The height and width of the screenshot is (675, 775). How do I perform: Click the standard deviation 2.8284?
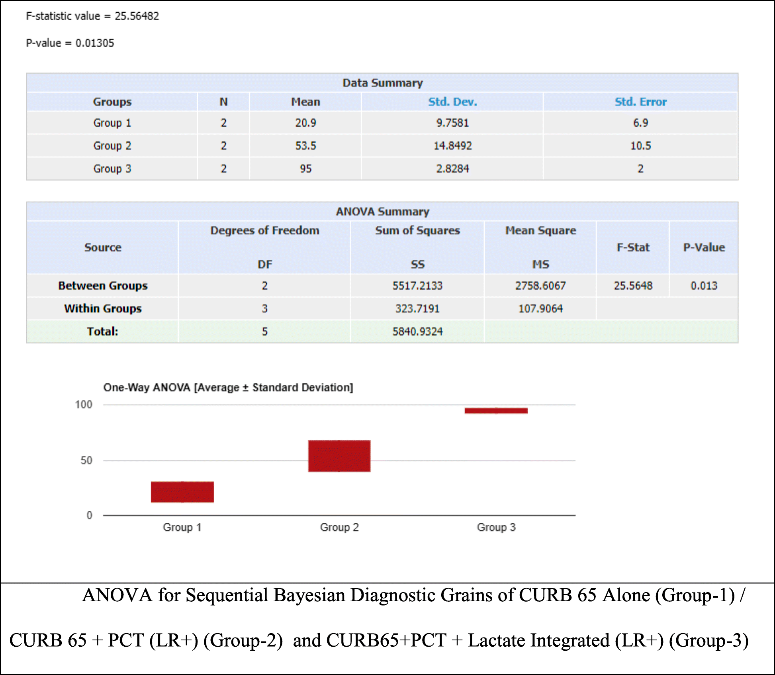(x=452, y=169)
